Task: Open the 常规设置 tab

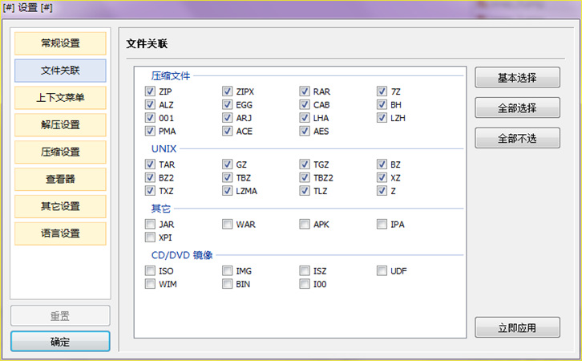Action: tap(60, 43)
